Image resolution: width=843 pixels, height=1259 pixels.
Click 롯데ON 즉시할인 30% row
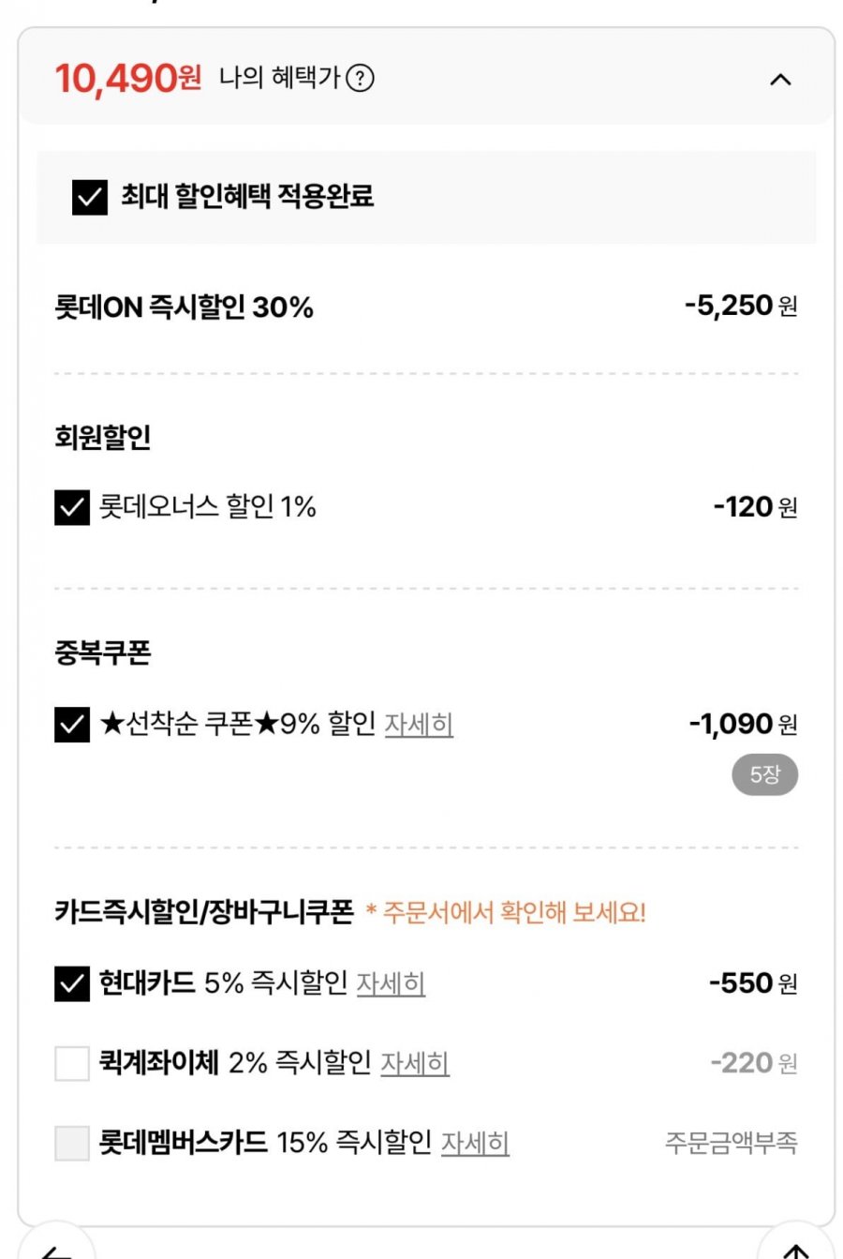(x=185, y=307)
